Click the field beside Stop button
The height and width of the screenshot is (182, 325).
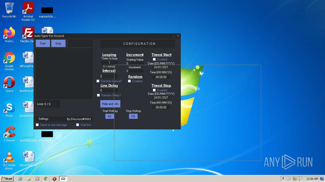pos(80,43)
